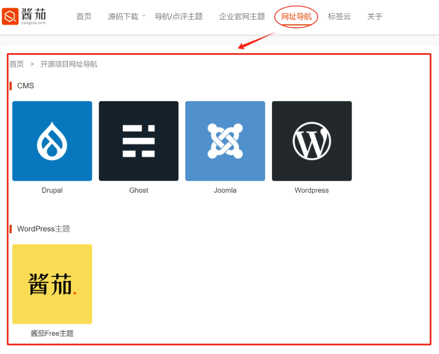Open the 企业官网主题 menu item
Image resolution: width=439 pixels, height=354 pixels.
click(242, 17)
